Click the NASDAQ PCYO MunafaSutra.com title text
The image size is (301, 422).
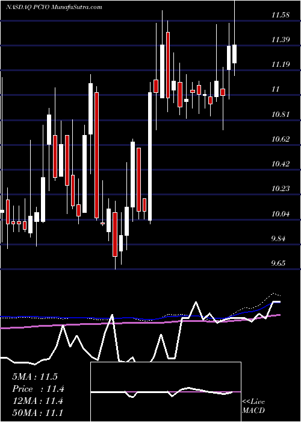(54, 7)
